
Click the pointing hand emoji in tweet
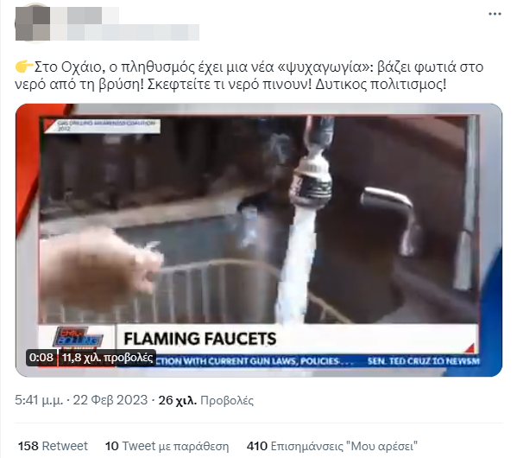[24, 67]
